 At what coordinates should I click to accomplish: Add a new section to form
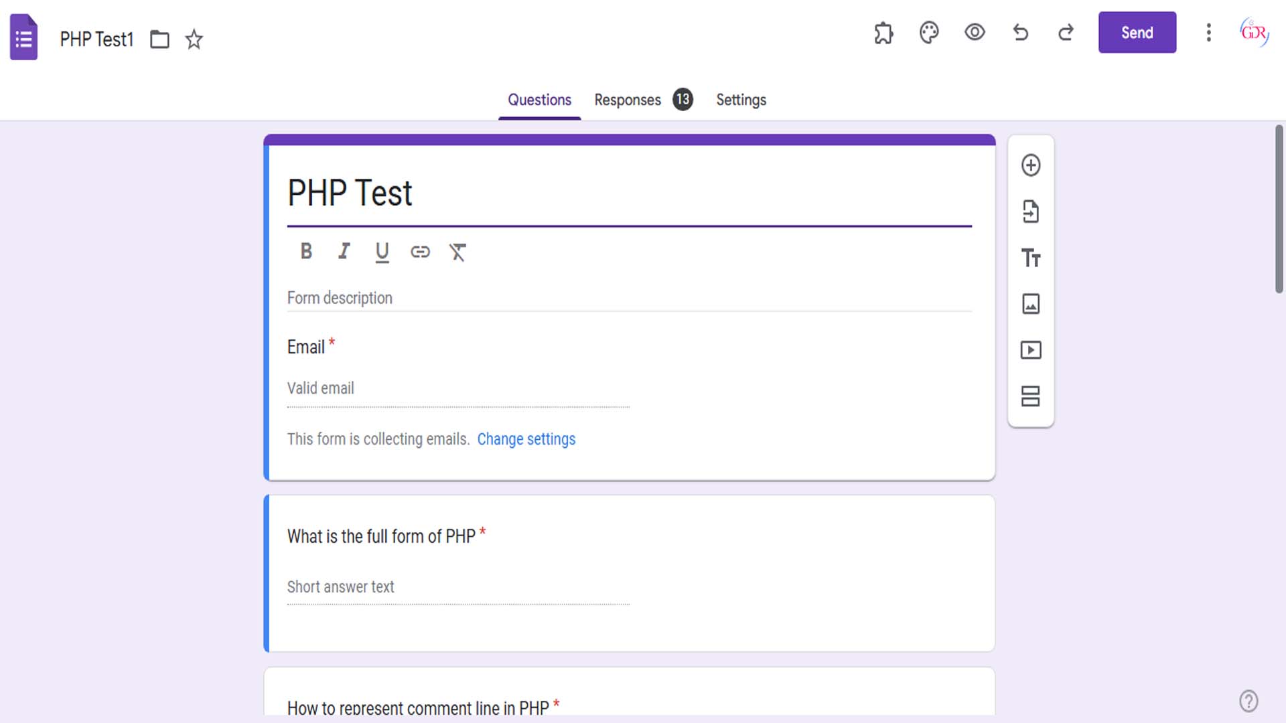1031,396
